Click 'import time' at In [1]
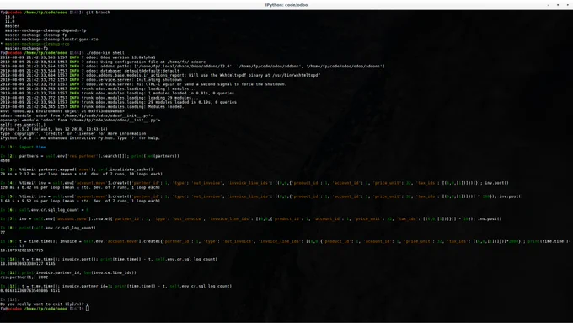The height and width of the screenshot is (323, 573). coord(33,147)
